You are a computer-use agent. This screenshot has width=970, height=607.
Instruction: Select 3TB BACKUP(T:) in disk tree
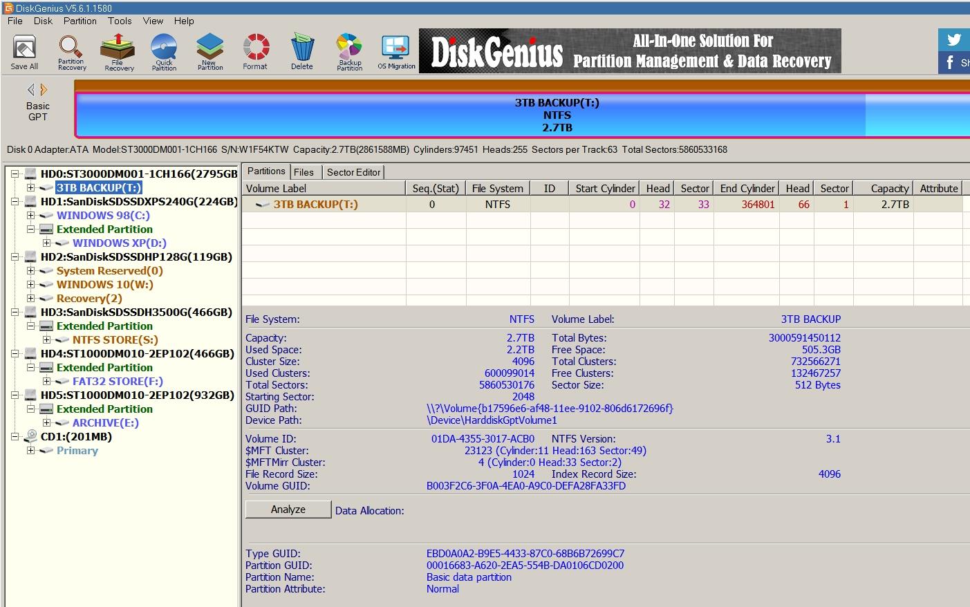coord(99,188)
